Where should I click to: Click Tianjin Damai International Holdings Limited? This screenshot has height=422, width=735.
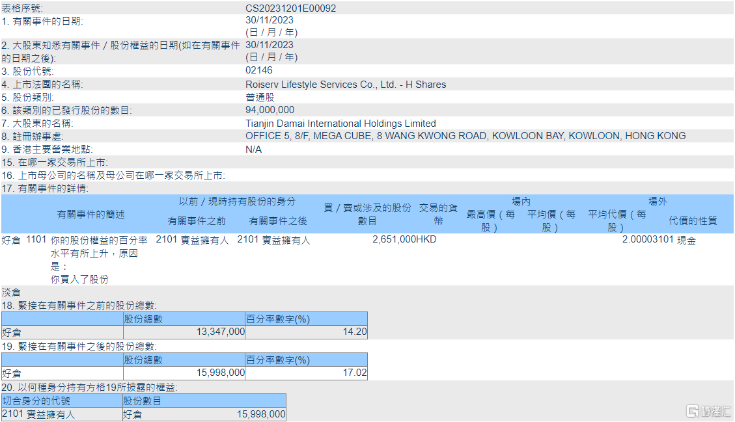[x=340, y=123]
